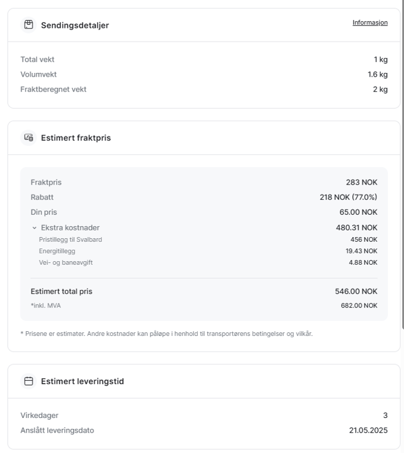Click the Anslått leveringsdato 21.05.2025
404x453 pixels.
coord(368,430)
